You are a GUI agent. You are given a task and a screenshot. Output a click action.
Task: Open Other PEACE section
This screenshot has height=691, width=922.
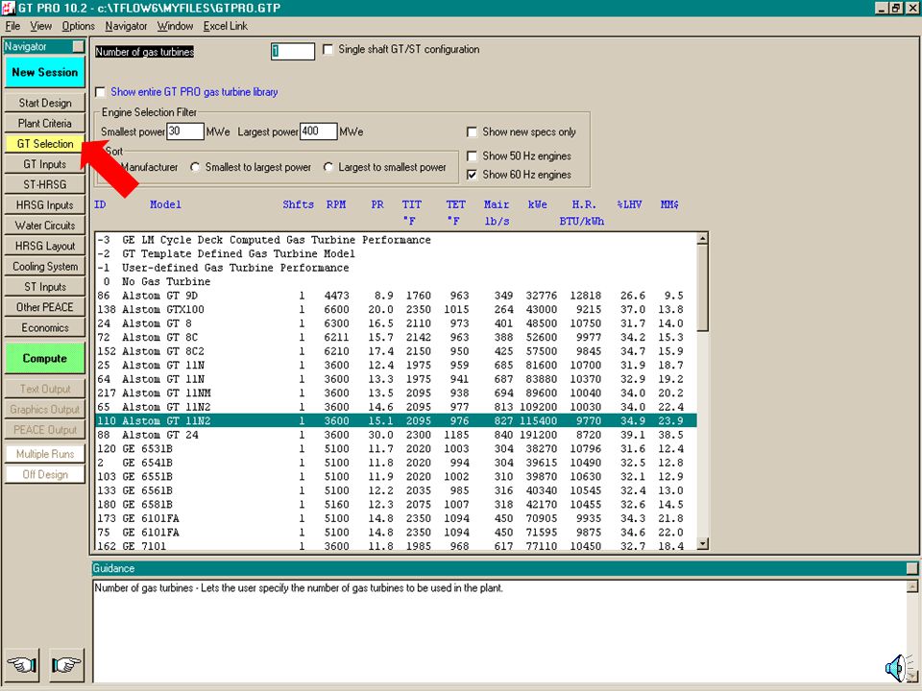coord(45,307)
